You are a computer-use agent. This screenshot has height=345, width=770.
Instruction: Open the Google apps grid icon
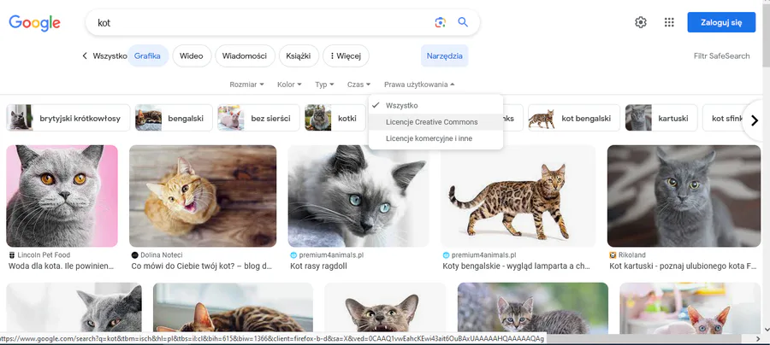(669, 22)
